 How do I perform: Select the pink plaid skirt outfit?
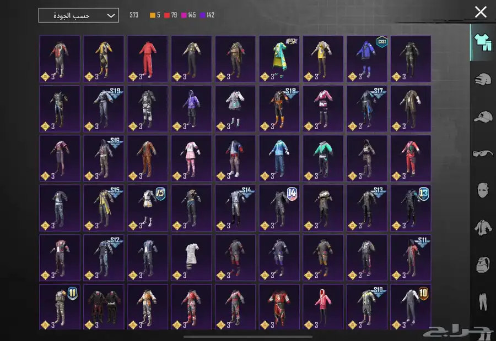coord(191,158)
